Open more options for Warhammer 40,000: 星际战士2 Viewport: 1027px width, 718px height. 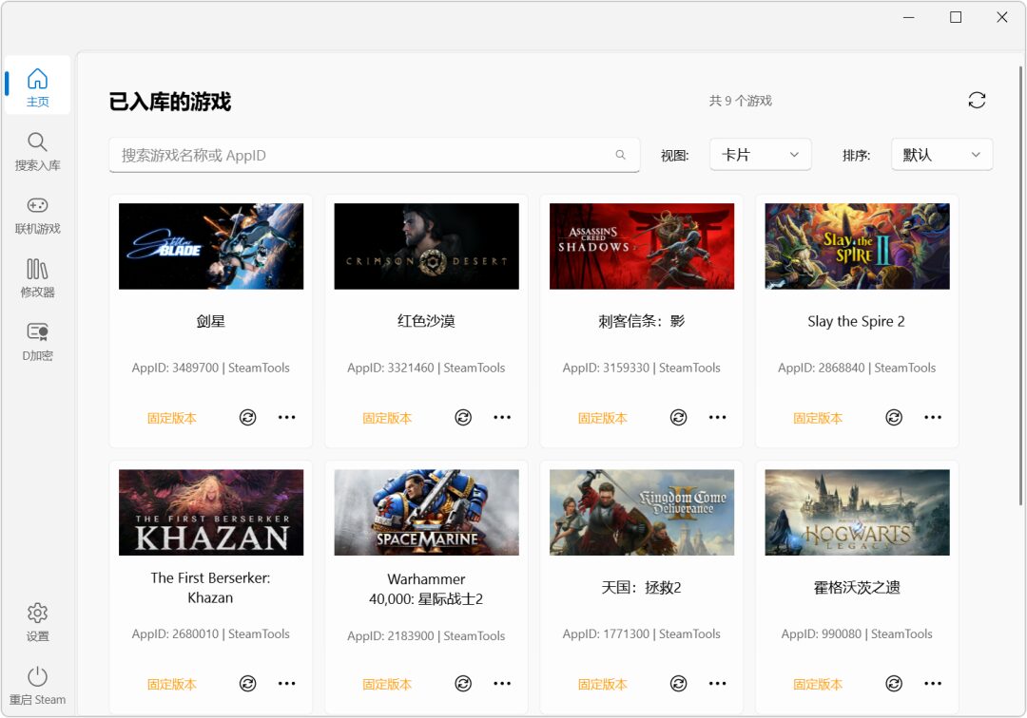(502, 684)
